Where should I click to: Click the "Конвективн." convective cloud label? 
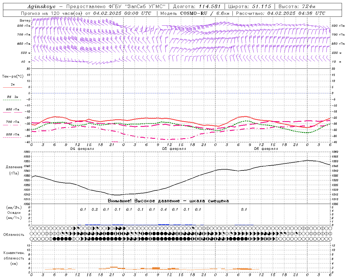coord(14,253)
